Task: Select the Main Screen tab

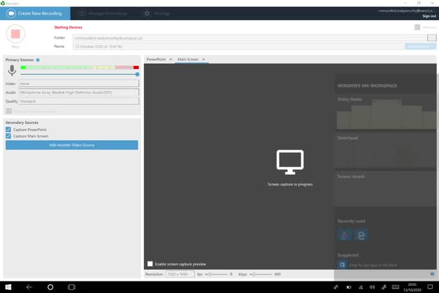Action: coord(188,59)
